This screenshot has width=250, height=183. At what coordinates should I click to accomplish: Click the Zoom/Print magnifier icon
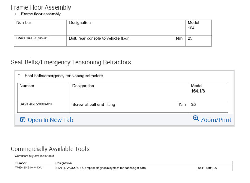196,119
